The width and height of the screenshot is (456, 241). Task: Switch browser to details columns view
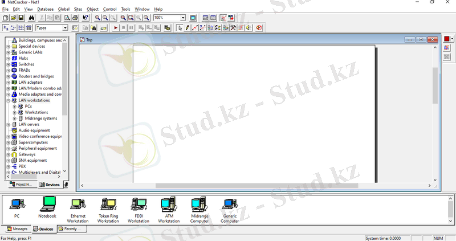tap(28, 28)
